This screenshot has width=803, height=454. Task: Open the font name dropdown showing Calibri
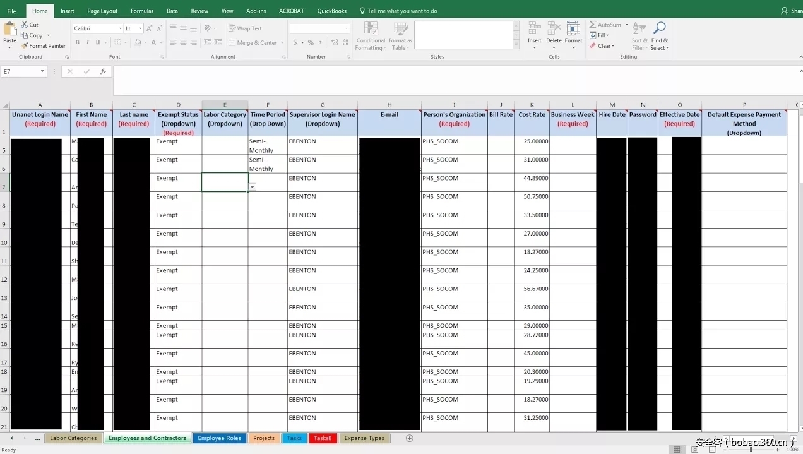[x=120, y=28]
